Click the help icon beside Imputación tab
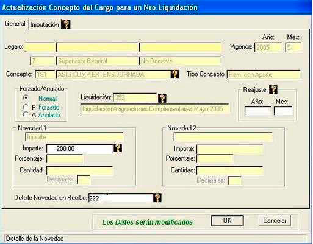The image size is (313, 244). (x=66, y=24)
